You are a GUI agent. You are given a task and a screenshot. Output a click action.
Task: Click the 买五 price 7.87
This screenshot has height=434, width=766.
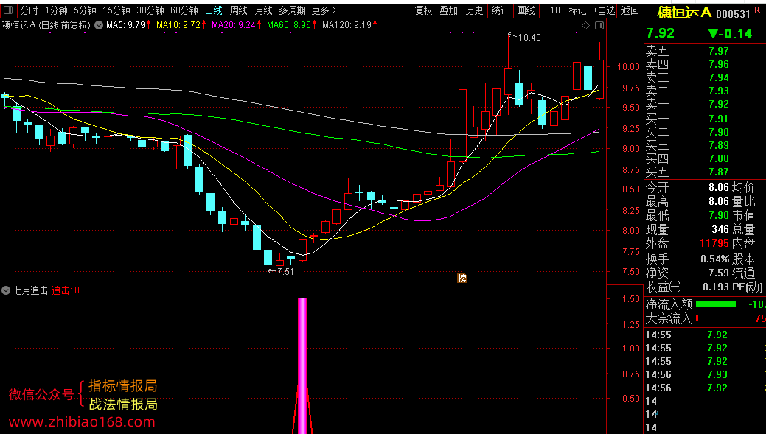[x=719, y=172]
